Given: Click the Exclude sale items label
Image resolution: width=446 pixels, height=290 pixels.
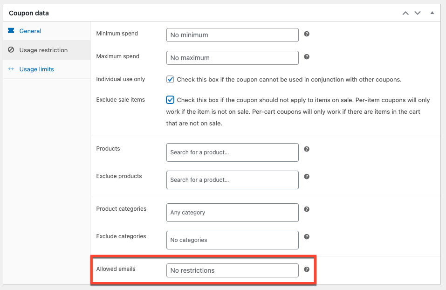Looking at the screenshot, I should [121, 100].
